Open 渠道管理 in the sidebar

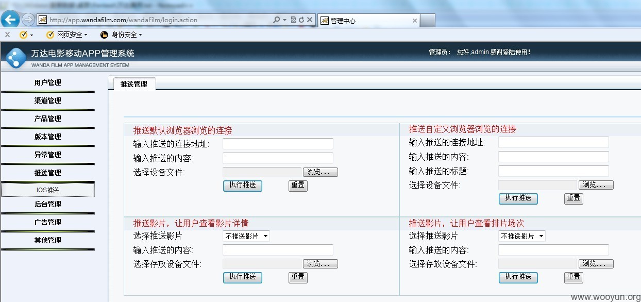pos(47,100)
